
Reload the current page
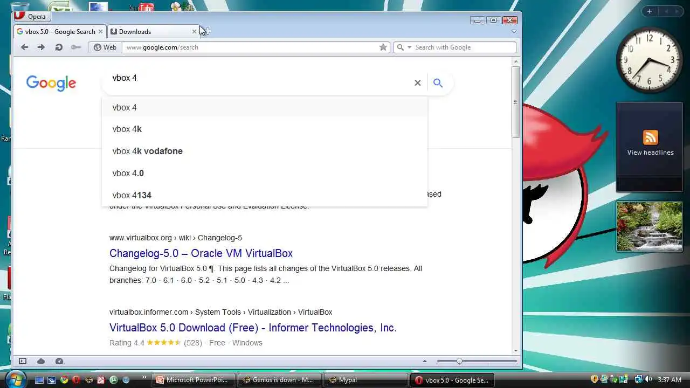pos(59,47)
